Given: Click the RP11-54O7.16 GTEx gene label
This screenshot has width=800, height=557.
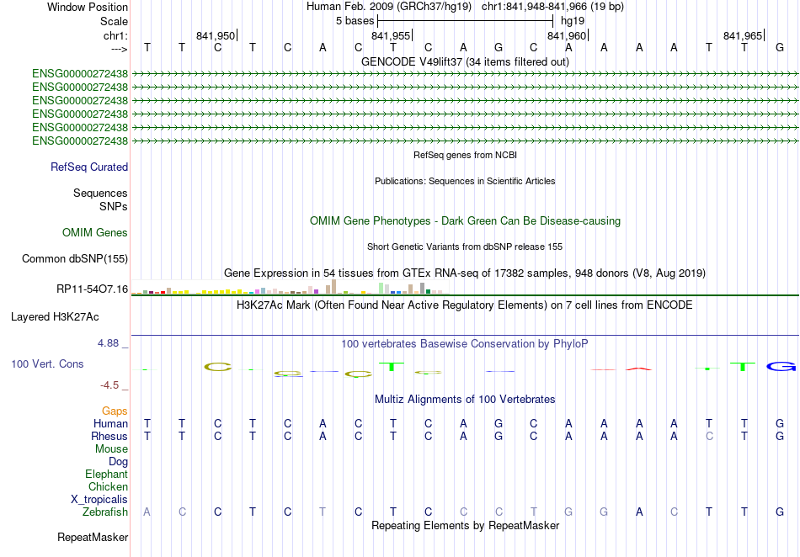Looking at the screenshot, I should coord(93,289).
